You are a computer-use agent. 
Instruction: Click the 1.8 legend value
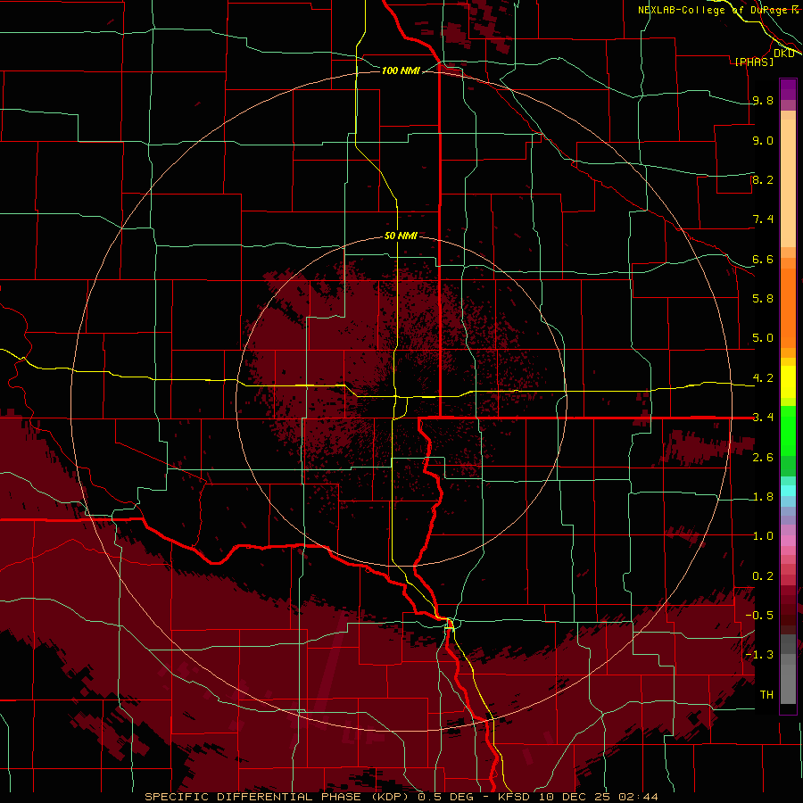[763, 497]
